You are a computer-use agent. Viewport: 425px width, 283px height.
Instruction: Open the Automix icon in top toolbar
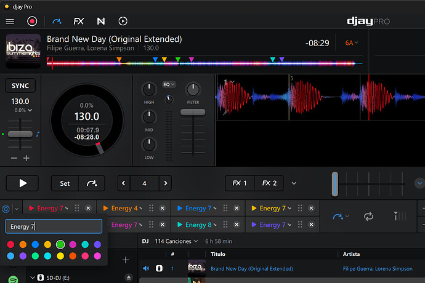tap(123, 21)
